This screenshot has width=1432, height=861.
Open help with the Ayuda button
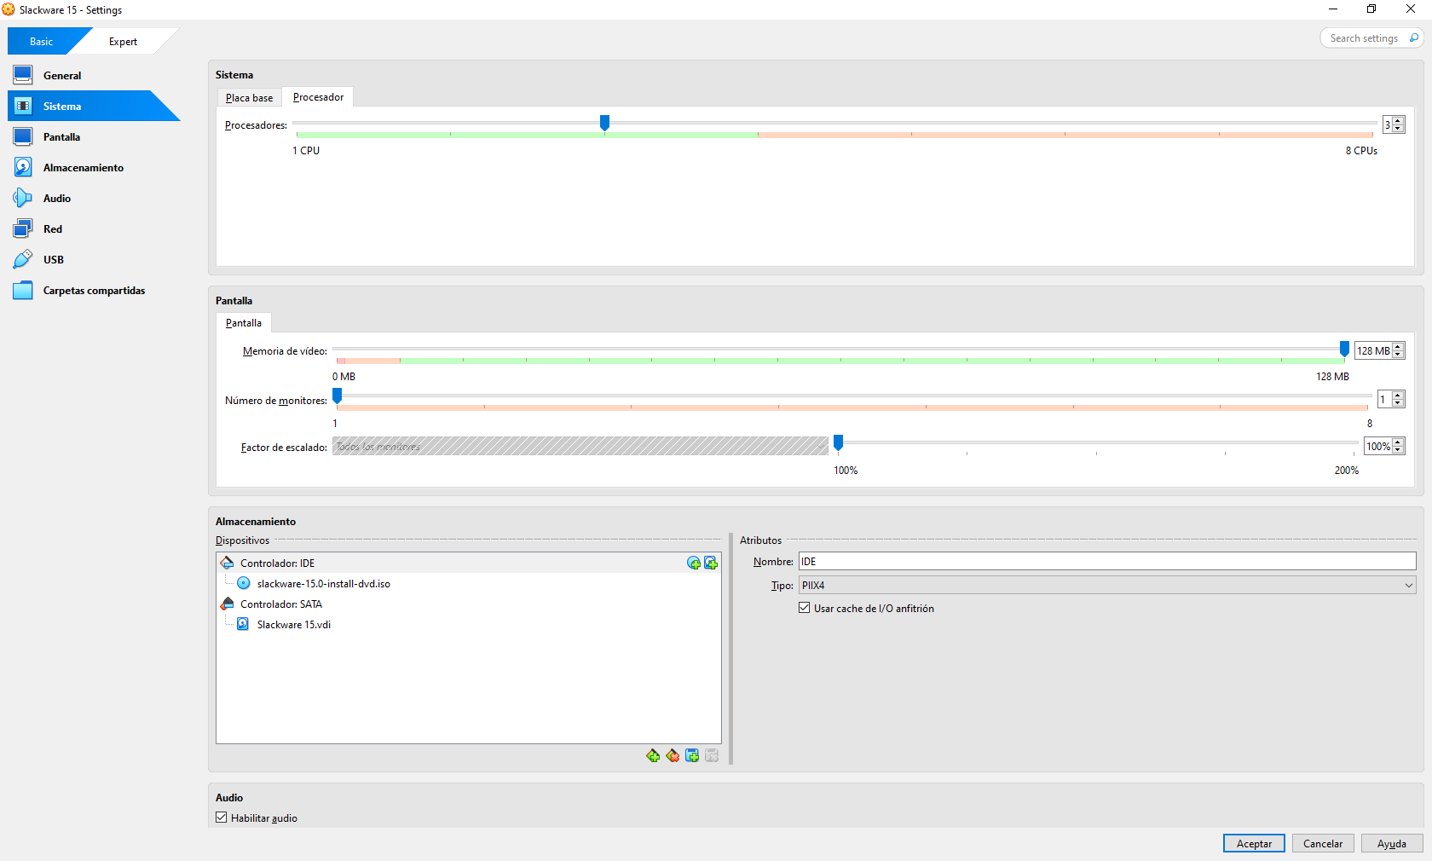pyautogui.click(x=1392, y=843)
